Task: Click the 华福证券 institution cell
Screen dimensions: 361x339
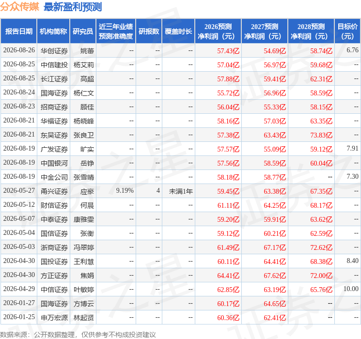Action: pyautogui.click(x=54, y=121)
